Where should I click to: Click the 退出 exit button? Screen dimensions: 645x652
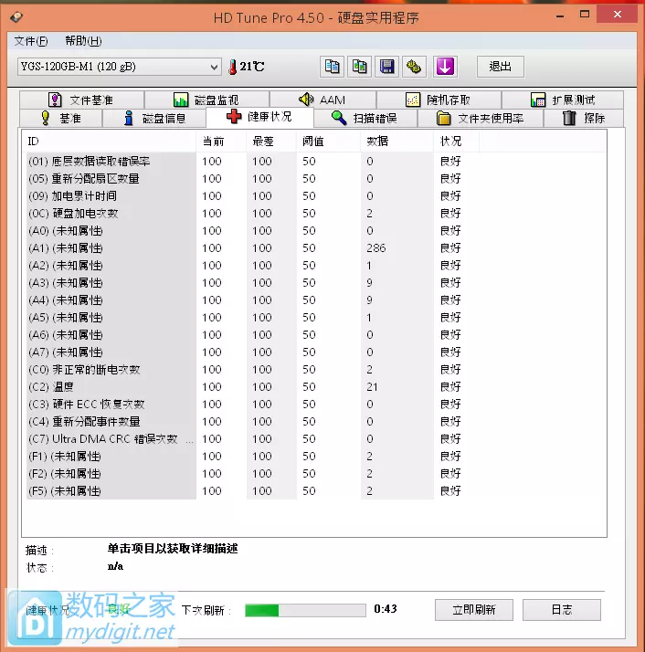(x=500, y=67)
